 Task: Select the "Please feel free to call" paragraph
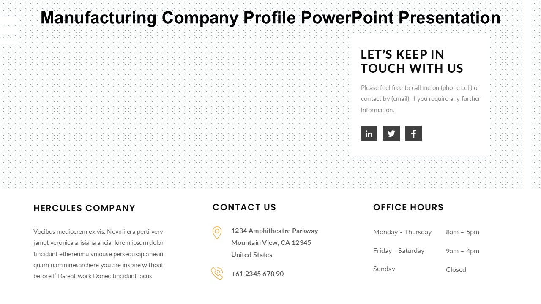421,99
